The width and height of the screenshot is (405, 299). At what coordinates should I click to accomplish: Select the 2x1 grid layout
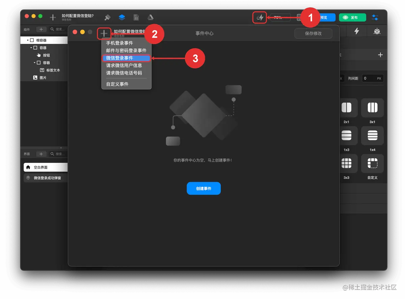pyautogui.click(x=346, y=108)
